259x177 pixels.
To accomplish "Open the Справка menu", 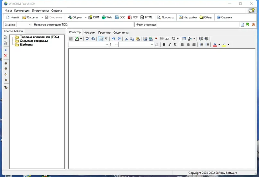I will coord(56,11).
